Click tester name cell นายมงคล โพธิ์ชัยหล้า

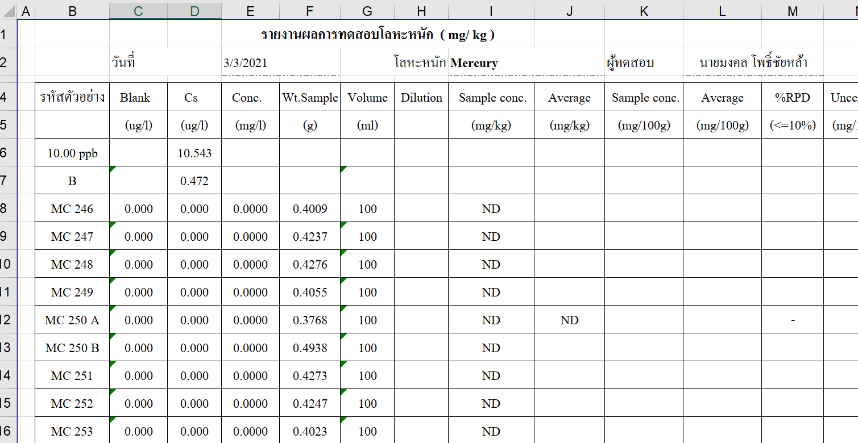pos(753,63)
